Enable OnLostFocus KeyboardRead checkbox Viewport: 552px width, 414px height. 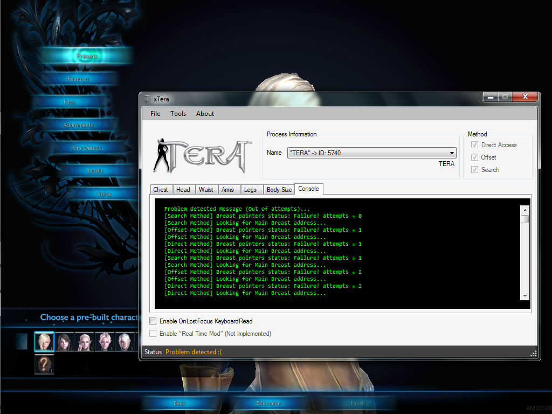(153, 321)
